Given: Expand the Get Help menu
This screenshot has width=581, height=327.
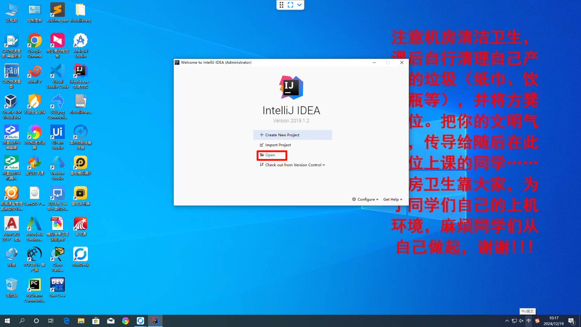Looking at the screenshot, I should click(393, 200).
